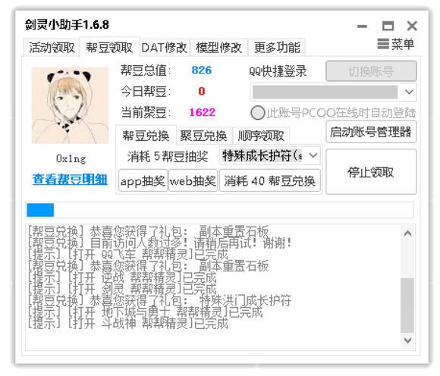Minimize the 剑灵小助手 window
The height and width of the screenshot is (376, 440).
point(362,27)
